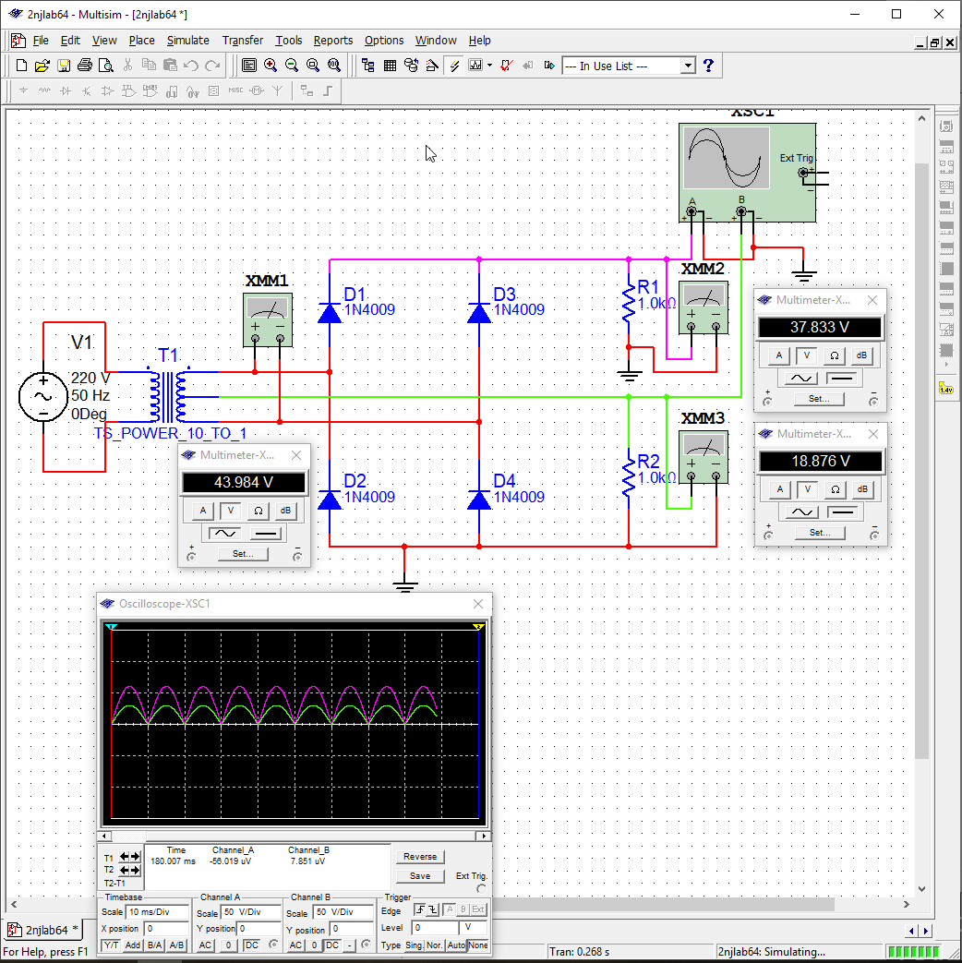The image size is (962, 963).
Task: Switch 18.876 V multimeter to dB mode
Action: (x=862, y=488)
